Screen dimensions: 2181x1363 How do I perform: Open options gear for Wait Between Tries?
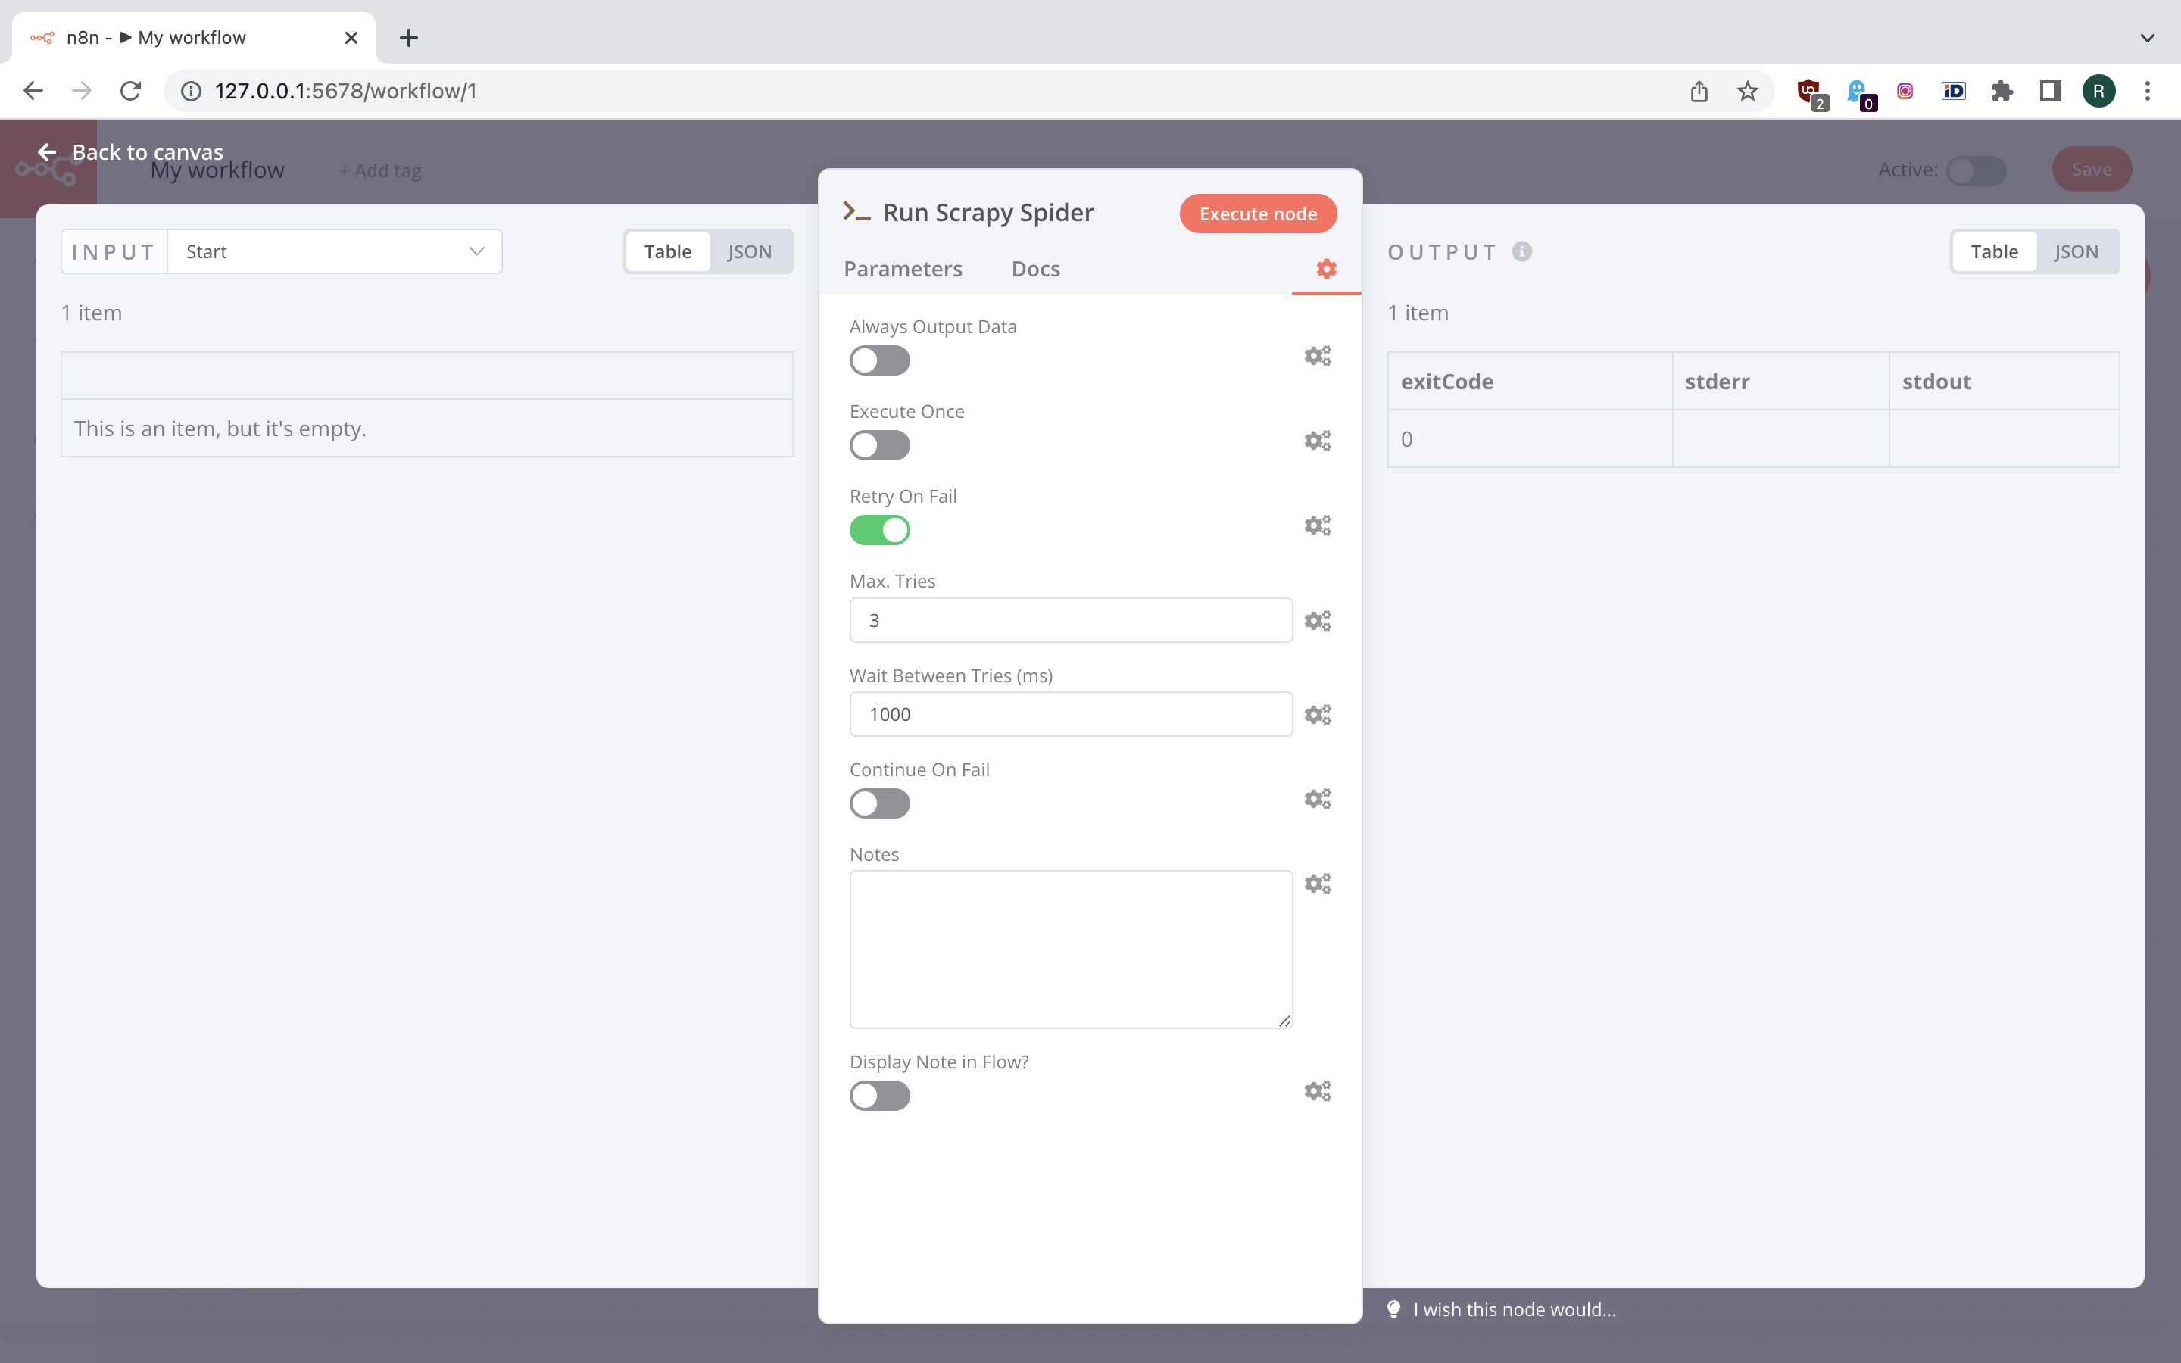coord(1318,715)
